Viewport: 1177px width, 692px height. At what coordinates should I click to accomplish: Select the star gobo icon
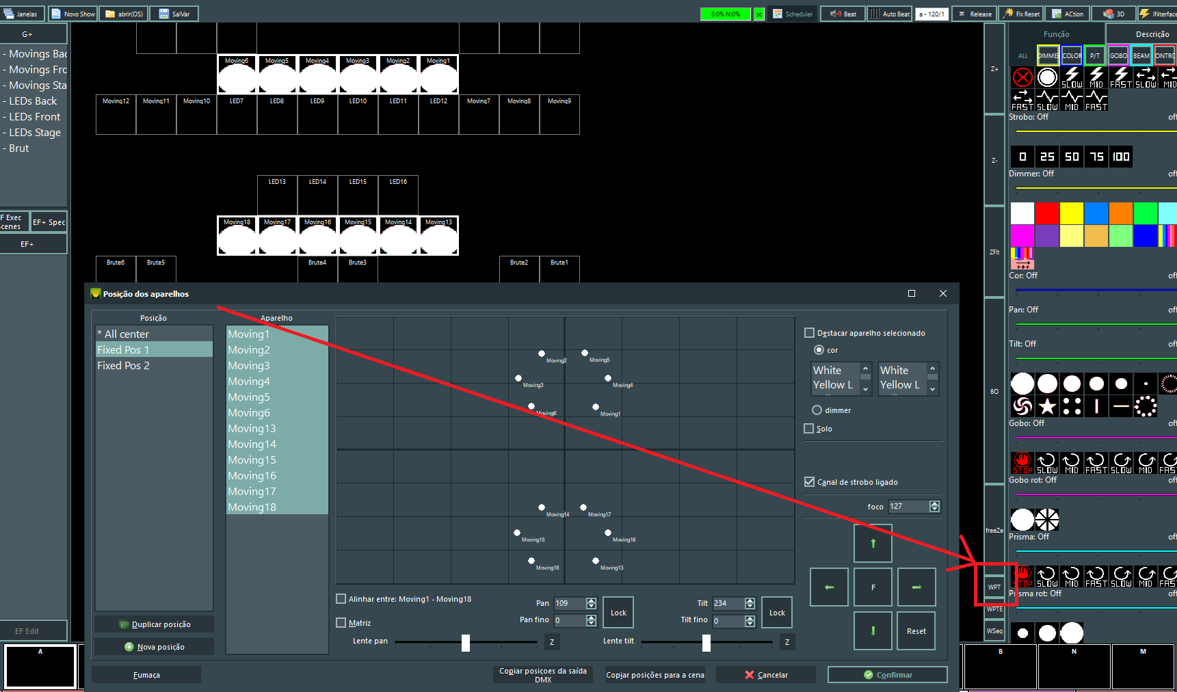point(1047,407)
